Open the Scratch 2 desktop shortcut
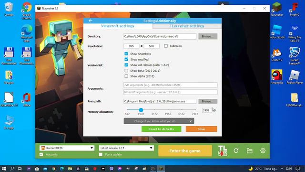The width and height of the screenshot is (305, 172). pyautogui.click(x=276, y=54)
